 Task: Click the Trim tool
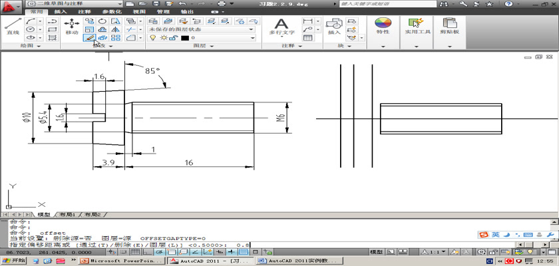click(x=131, y=29)
